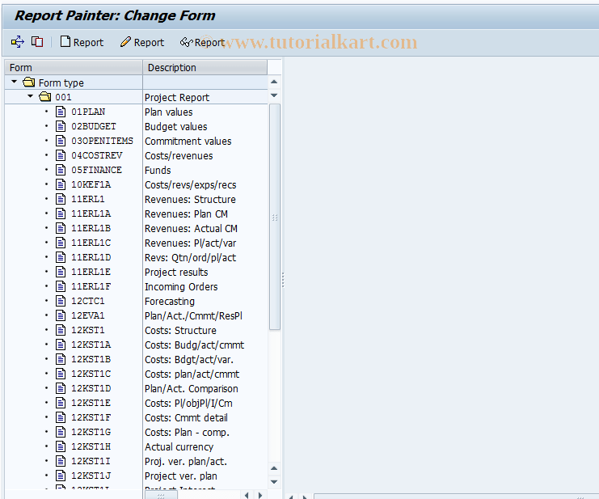Click the Budget values description
The height and width of the screenshot is (499, 599).
tap(175, 126)
